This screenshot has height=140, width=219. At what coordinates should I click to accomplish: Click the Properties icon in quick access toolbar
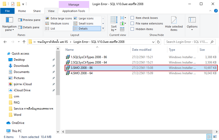coord(13,4)
